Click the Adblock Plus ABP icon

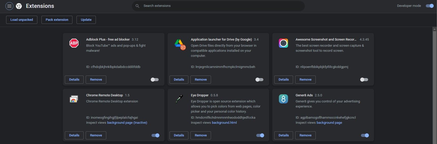pos(74,43)
